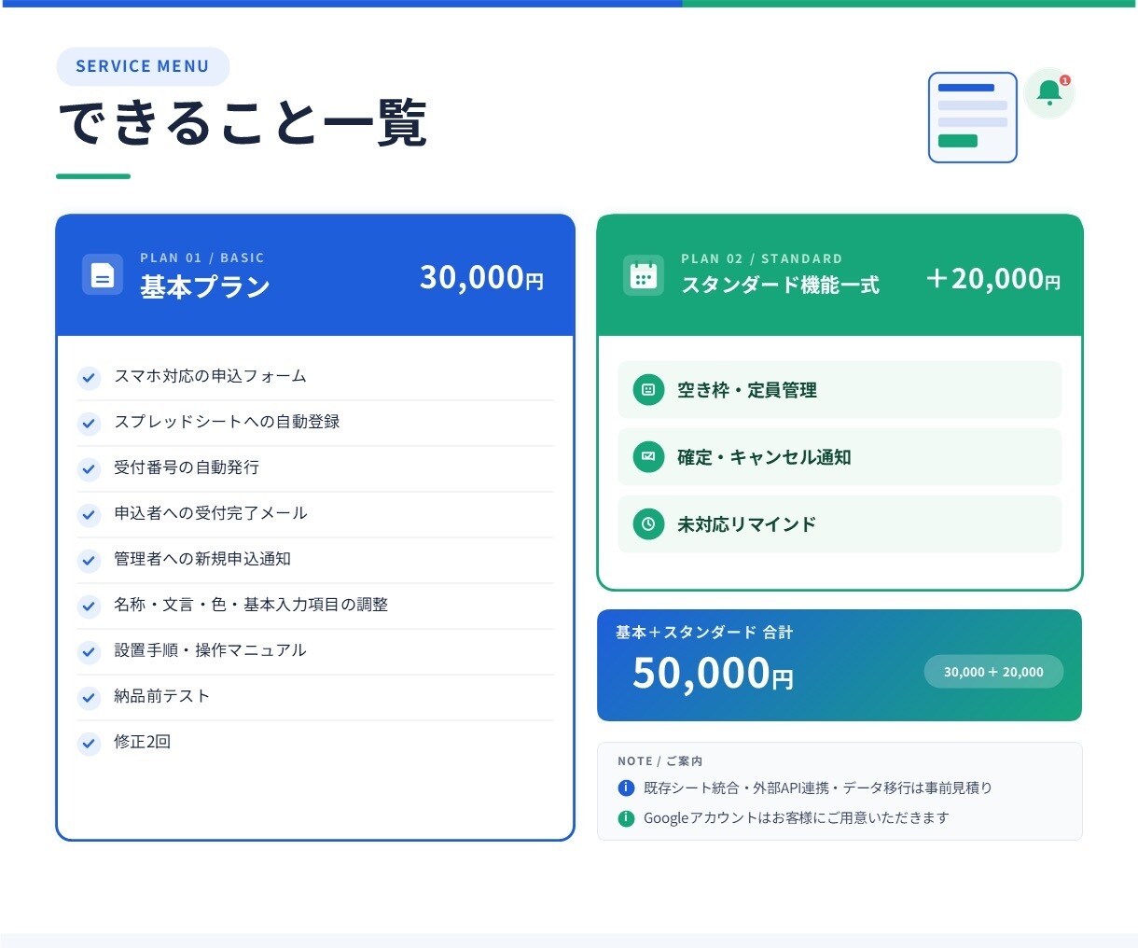Click the checkmark beside スプレッドシートへの自動登録
Viewport: 1138px width, 948px height.
pos(89,424)
